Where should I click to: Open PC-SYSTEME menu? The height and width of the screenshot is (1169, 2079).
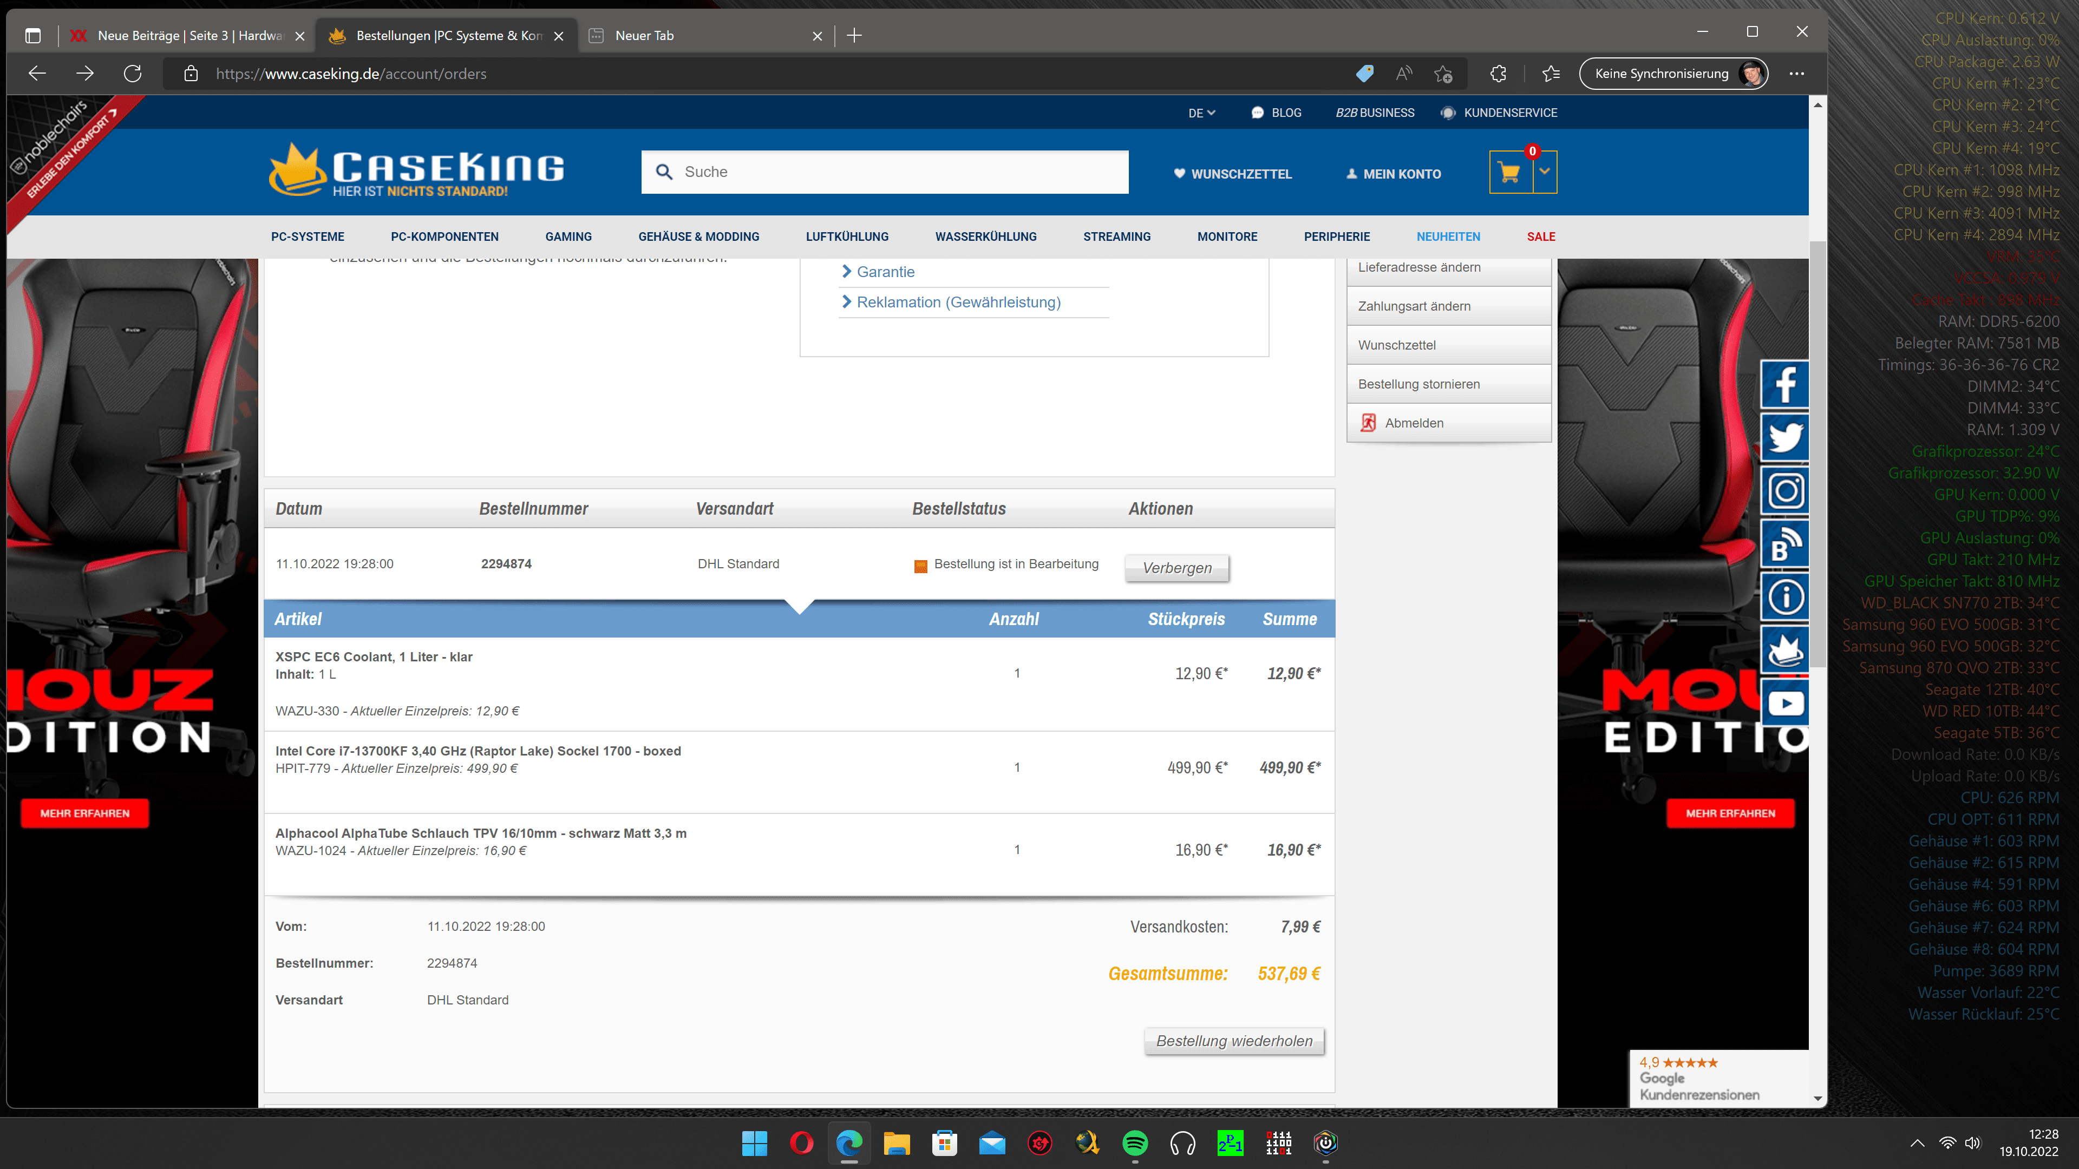coord(308,237)
